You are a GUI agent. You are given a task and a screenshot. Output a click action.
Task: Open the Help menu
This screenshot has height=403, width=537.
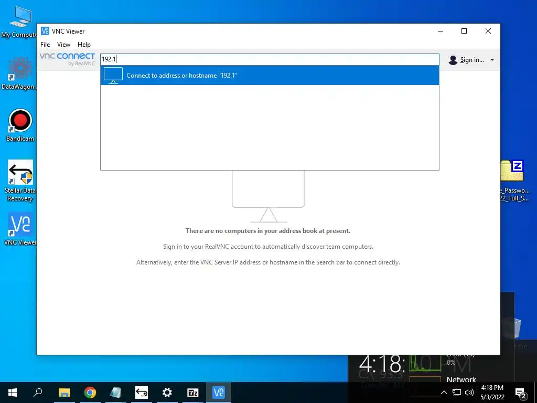84,45
